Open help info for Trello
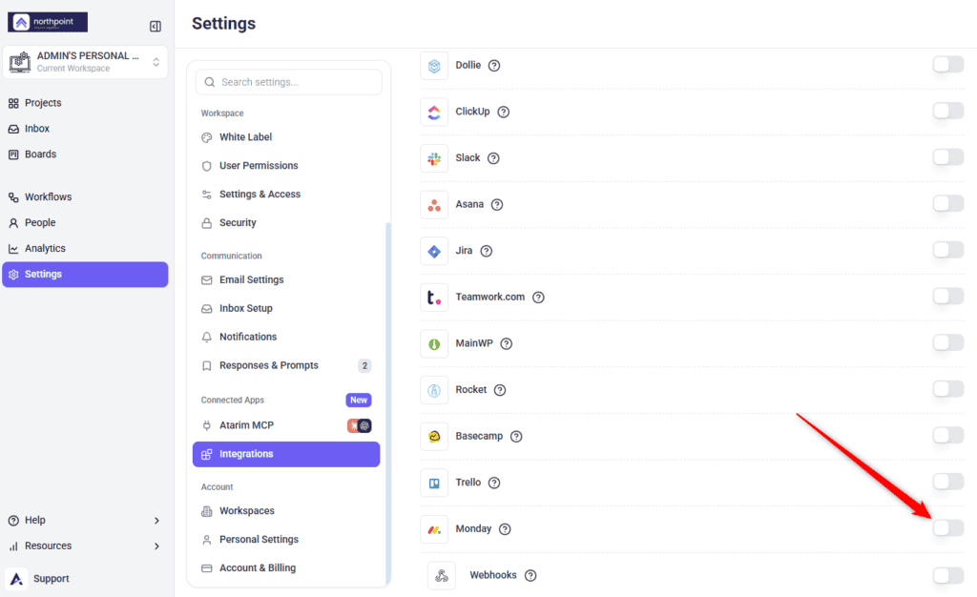The height and width of the screenshot is (597, 977). pyautogui.click(x=494, y=484)
